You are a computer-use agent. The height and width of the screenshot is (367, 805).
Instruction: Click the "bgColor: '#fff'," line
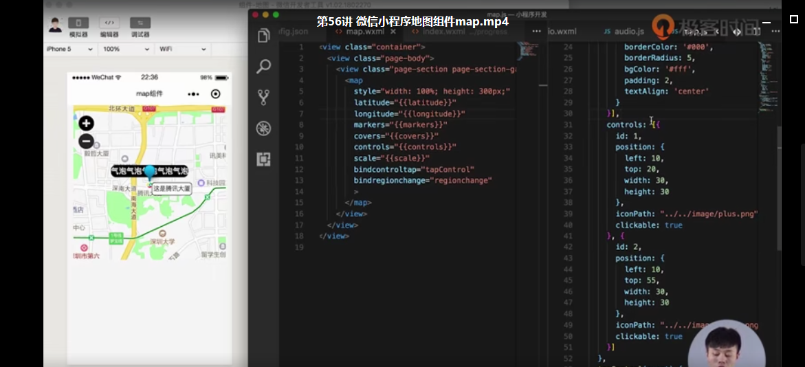coord(659,69)
